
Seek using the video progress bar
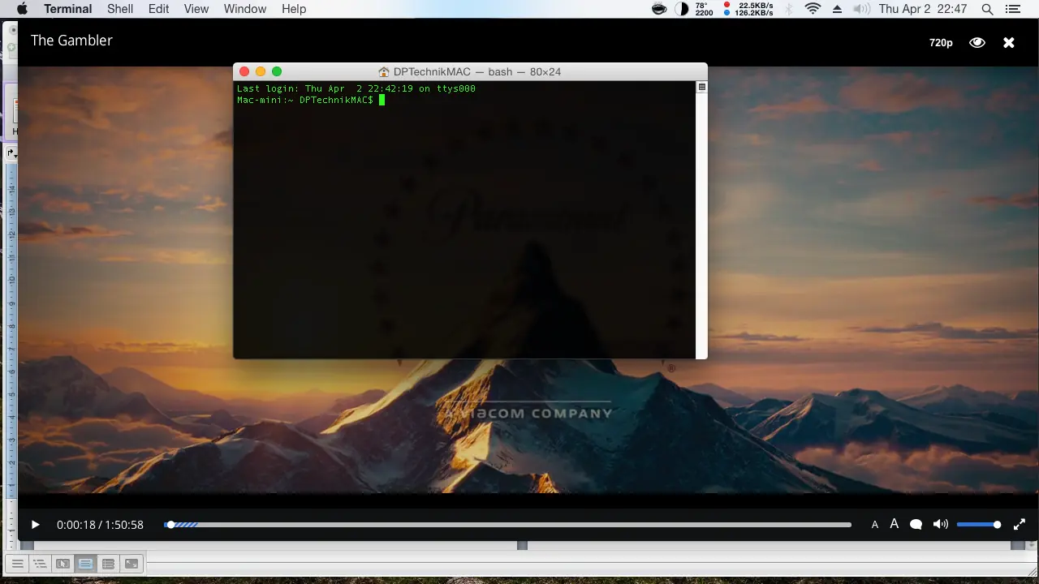508,525
